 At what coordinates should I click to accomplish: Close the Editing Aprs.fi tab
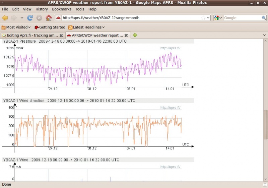click(61, 35)
